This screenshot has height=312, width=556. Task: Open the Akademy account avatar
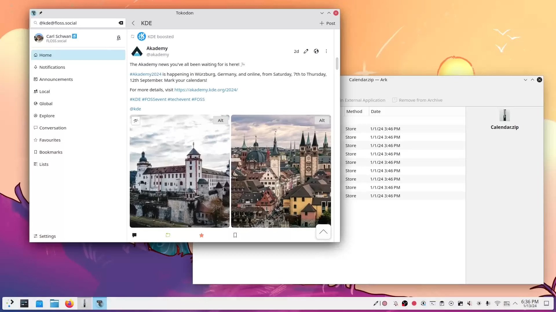click(x=137, y=51)
